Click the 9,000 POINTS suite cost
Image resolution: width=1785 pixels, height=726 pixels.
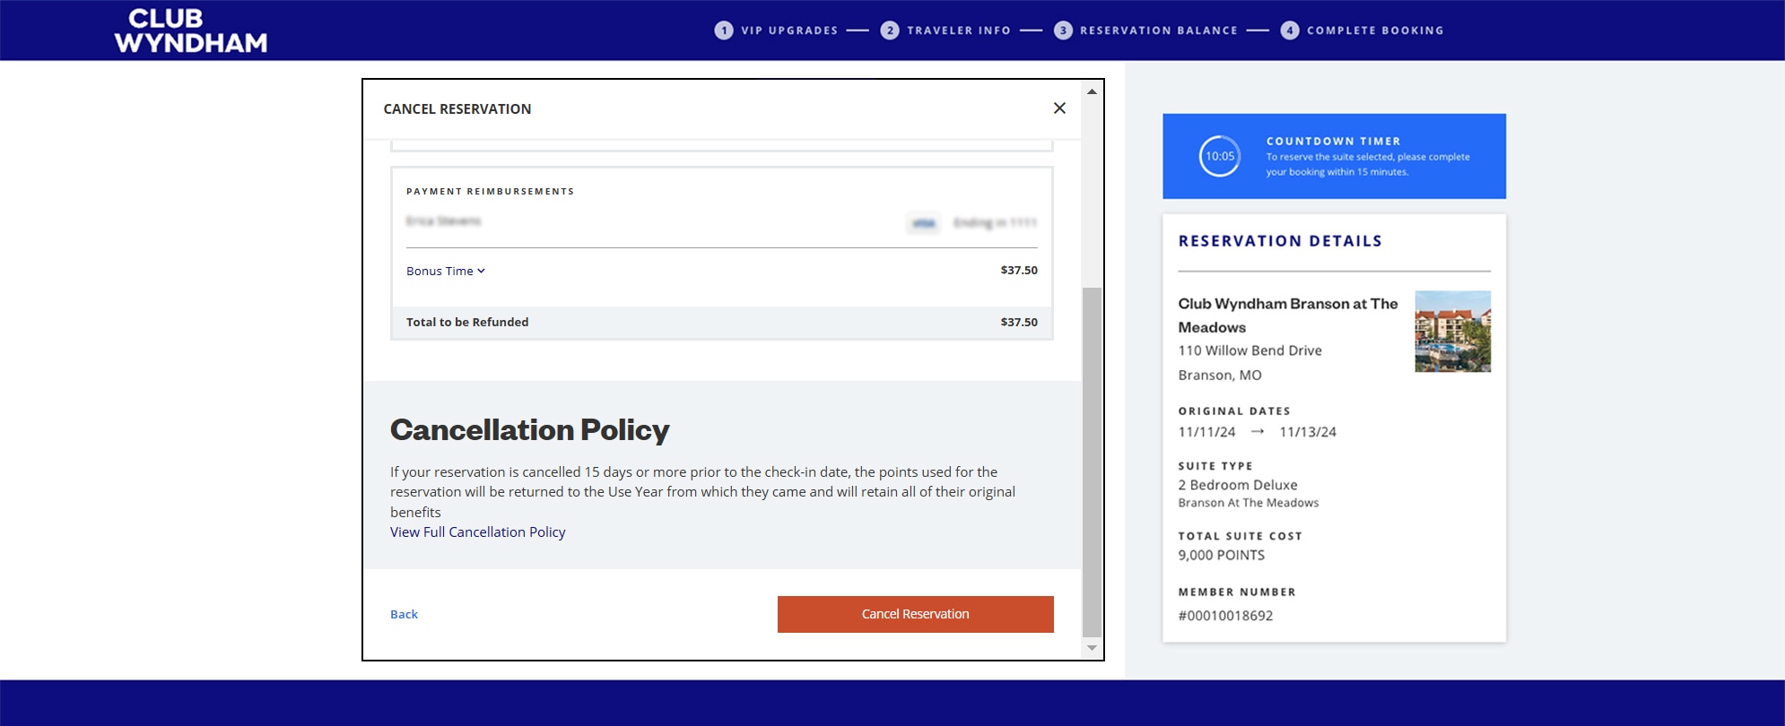(1221, 555)
